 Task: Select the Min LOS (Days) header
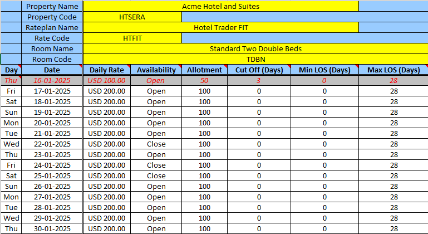click(x=324, y=70)
